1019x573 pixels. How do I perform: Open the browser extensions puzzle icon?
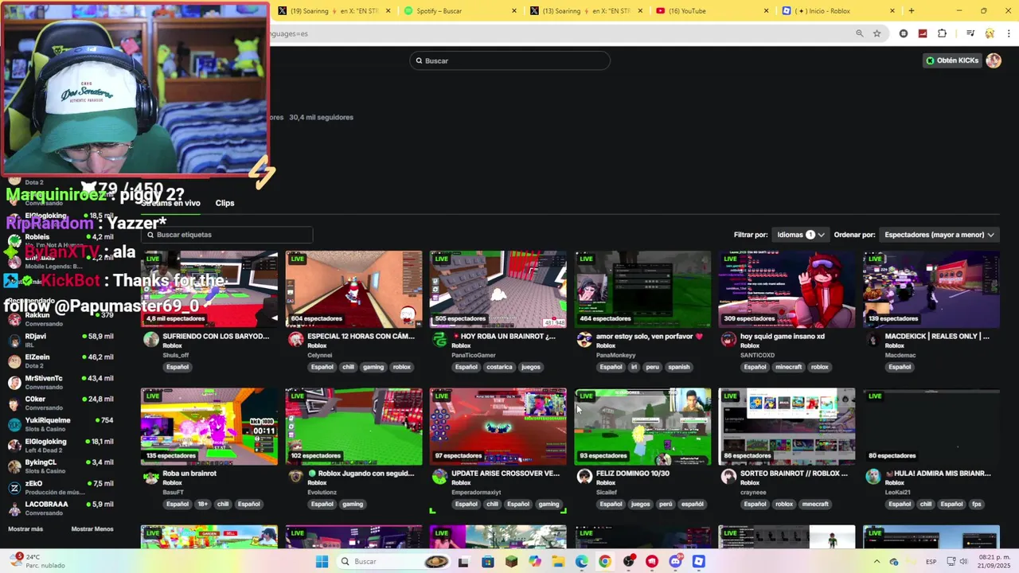tap(942, 33)
